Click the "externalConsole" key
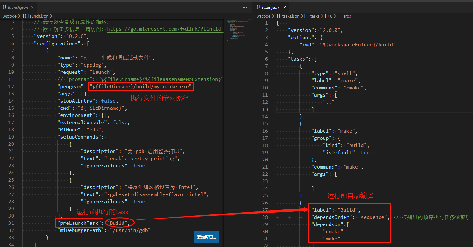Screen dimensions: 473x247 tap(82, 122)
